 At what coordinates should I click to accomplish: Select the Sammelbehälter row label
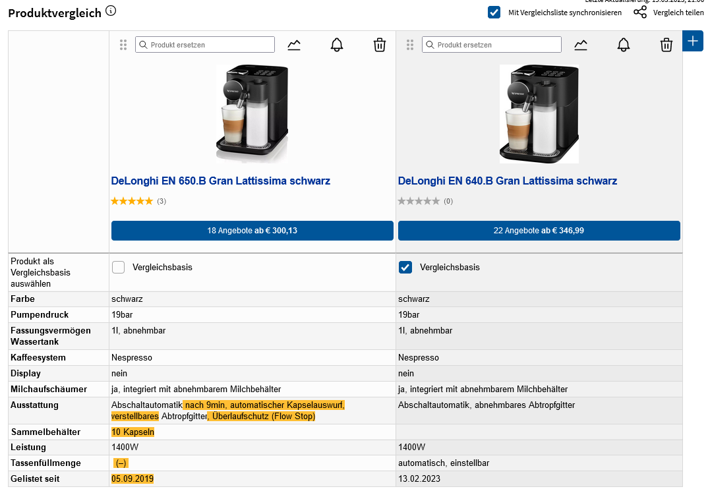point(45,432)
